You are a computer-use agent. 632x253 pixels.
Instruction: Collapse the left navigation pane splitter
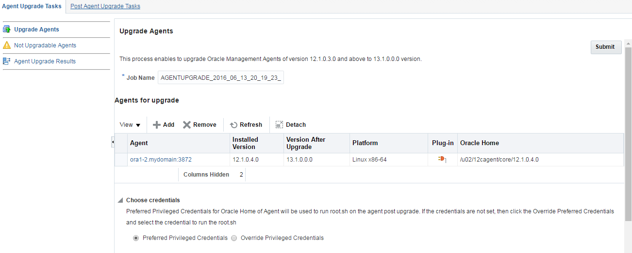click(x=113, y=142)
